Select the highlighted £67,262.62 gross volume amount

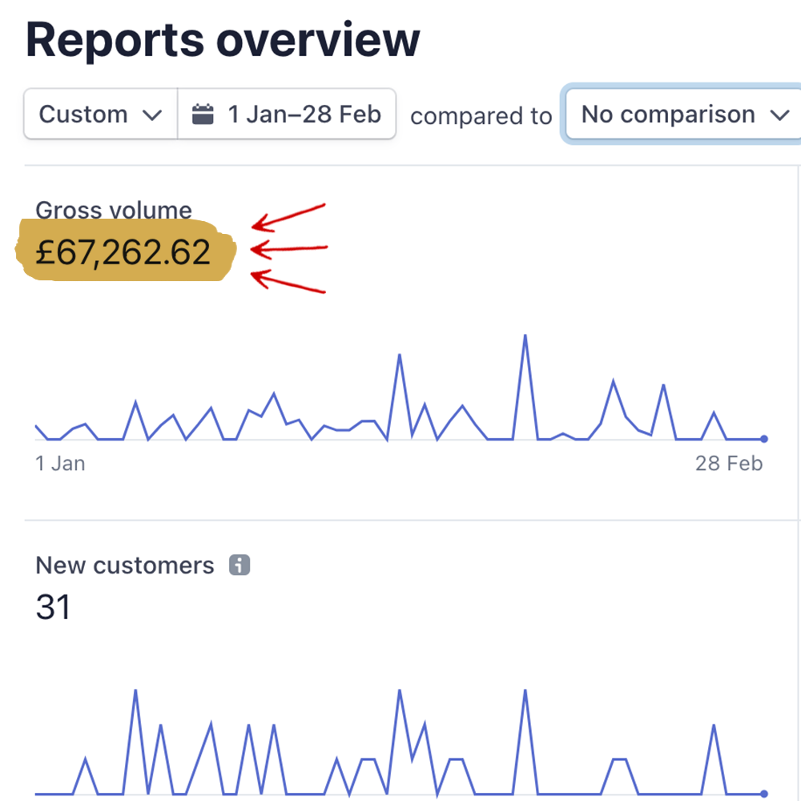123,252
